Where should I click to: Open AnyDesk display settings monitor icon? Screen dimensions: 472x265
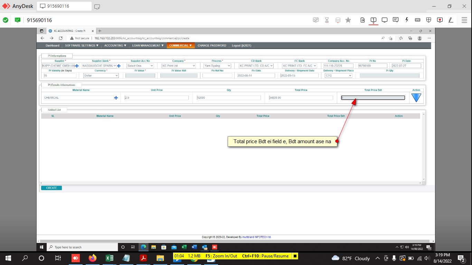coord(385,20)
